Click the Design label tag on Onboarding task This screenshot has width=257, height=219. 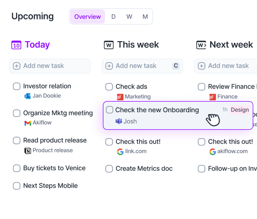tap(240, 110)
